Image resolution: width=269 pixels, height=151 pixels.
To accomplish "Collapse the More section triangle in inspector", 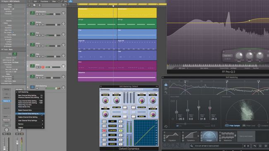I will pyautogui.click(x=3, y=23).
